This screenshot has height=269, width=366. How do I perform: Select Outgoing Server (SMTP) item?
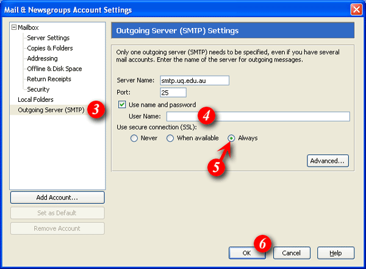click(51, 110)
